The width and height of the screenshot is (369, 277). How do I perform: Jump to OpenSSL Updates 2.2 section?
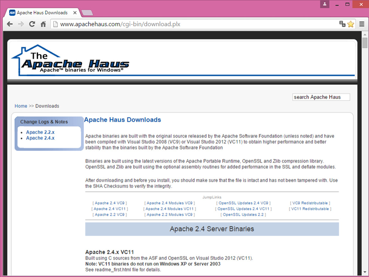pyautogui.click(x=243, y=214)
